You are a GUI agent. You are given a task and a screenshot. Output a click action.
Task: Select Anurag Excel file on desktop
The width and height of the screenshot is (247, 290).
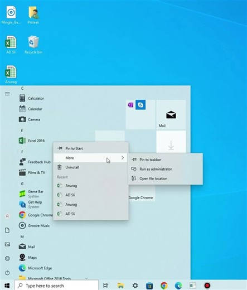coord(11,74)
